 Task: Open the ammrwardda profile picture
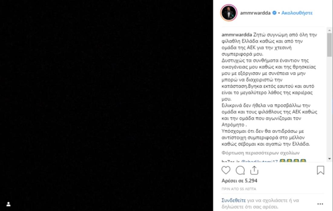229,13
